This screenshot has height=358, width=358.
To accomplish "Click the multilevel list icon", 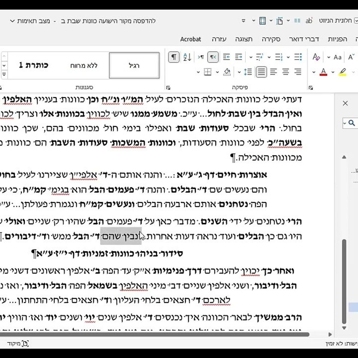I will pos(259,57).
